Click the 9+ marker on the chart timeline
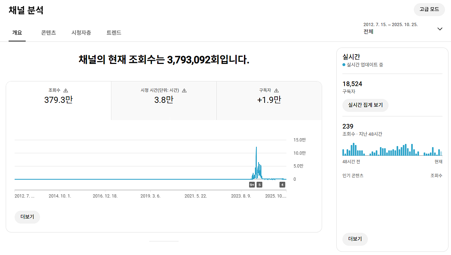Screen dimensions: 451x255 252,185
